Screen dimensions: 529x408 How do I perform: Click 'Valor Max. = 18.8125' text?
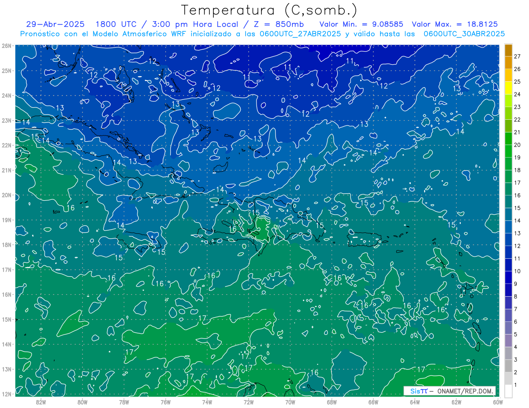[454, 24]
